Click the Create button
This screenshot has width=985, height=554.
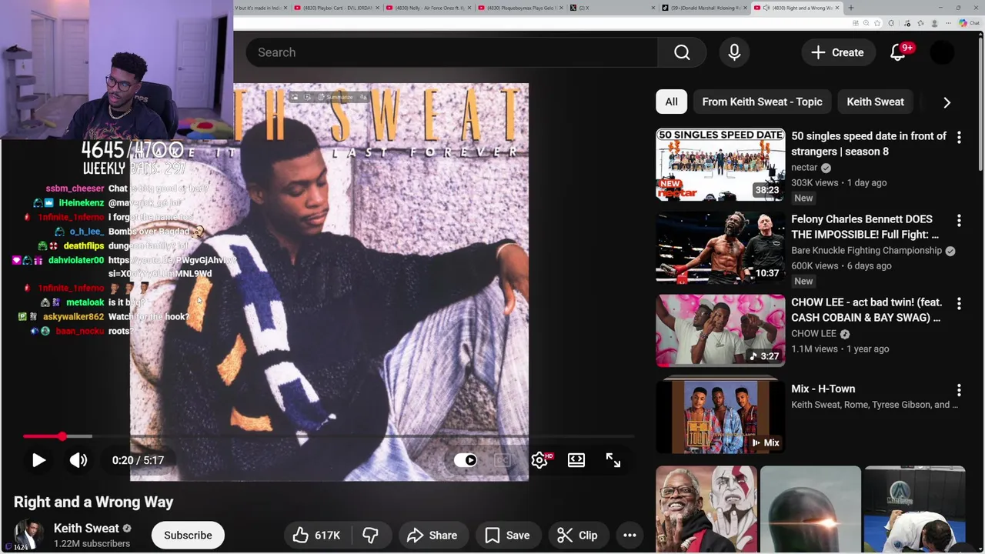point(837,52)
